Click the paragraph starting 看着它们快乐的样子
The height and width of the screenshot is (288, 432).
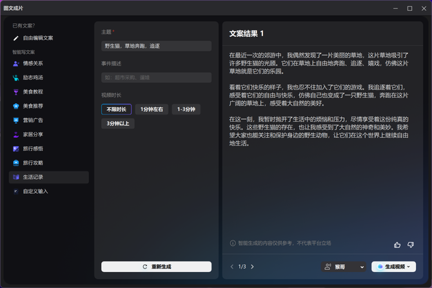coord(319,95)
